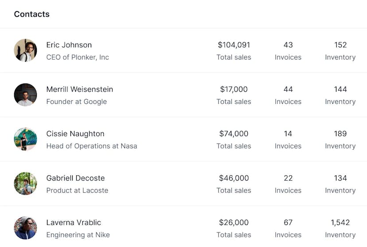The image size is (367, 247).
Task: Click the $17,000 total sales value
Action: (x=234, y=89)
